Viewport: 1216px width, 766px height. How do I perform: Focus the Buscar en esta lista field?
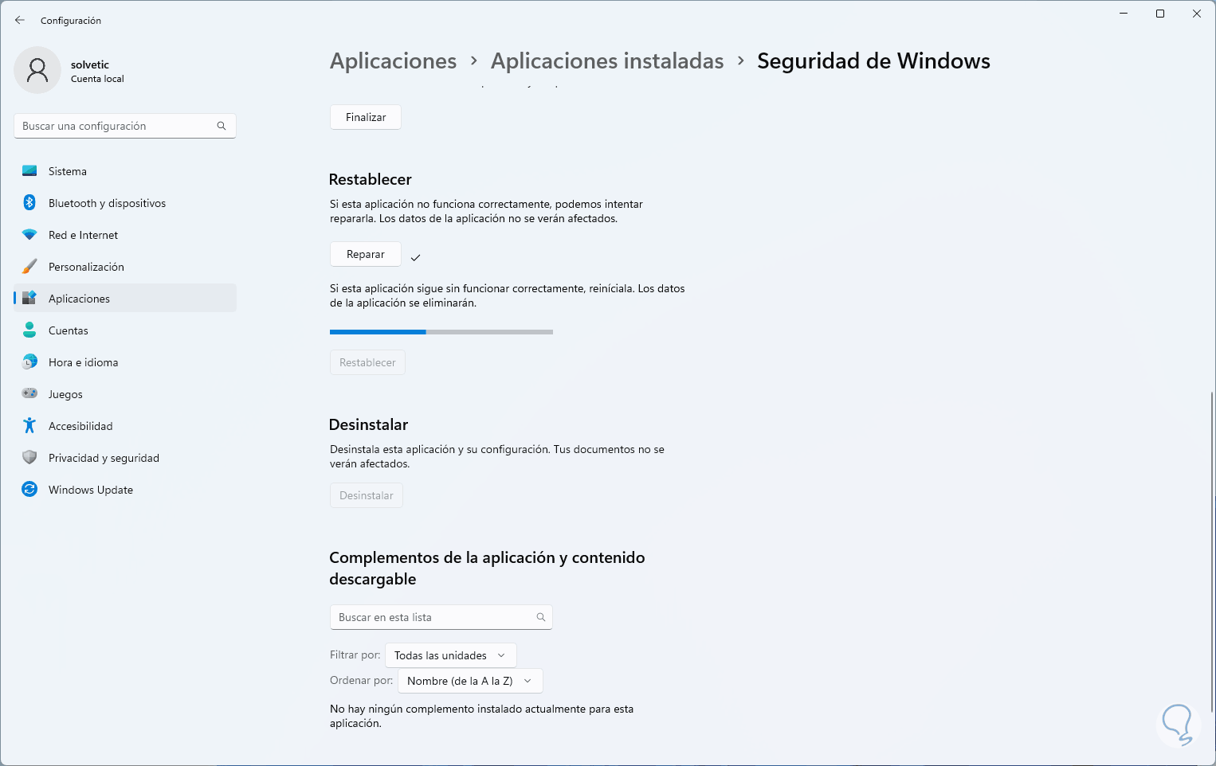pos(441,617)
